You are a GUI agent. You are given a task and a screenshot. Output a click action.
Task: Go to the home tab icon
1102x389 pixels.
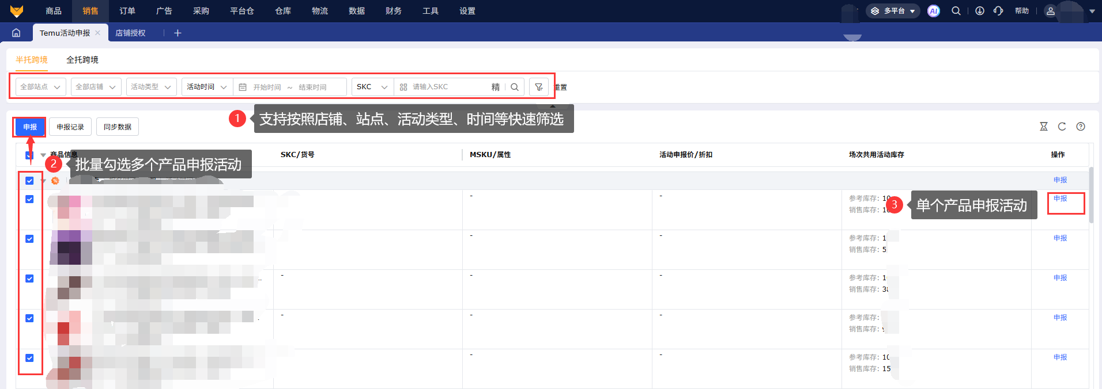point(16,33)
